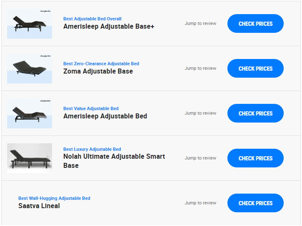
Task: Jump to review of Zoma Adjustable Base
Action: (200, 69)
